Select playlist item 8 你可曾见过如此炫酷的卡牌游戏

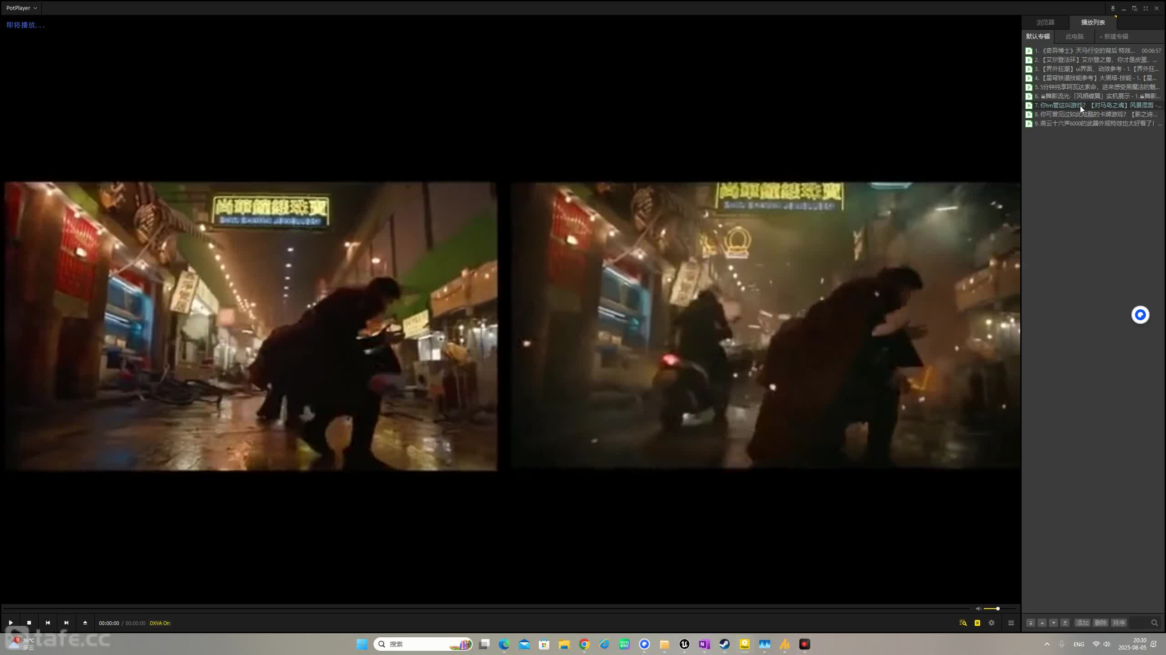(x=1093, y=114)
